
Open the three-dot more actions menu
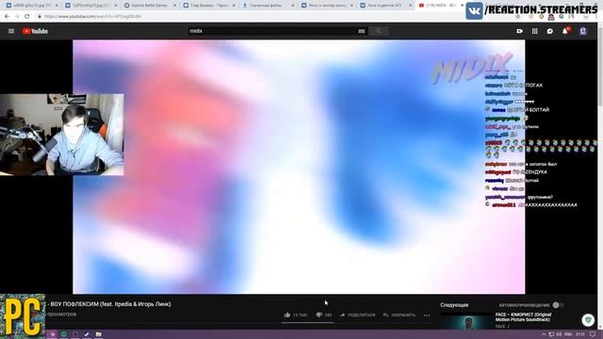click(427, 315)
